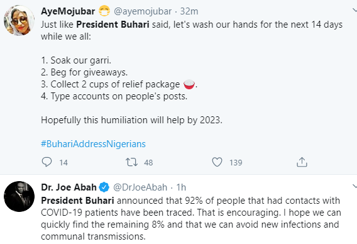
Task: Open Dr. Joe Abah's COVID-19 tweet text
Action: click(x=191, y=218)
